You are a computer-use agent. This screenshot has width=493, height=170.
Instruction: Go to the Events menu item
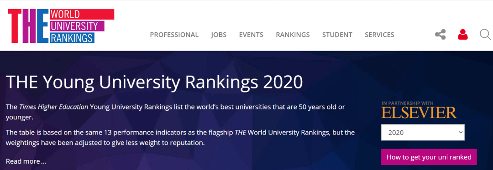point(251,35)
